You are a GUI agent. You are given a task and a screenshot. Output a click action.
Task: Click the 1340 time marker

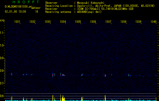[153, 21]
